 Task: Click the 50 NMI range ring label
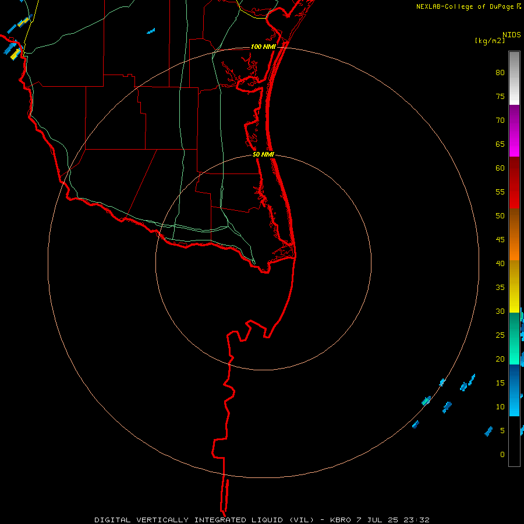pyautogui.click(x=263, y=154)
